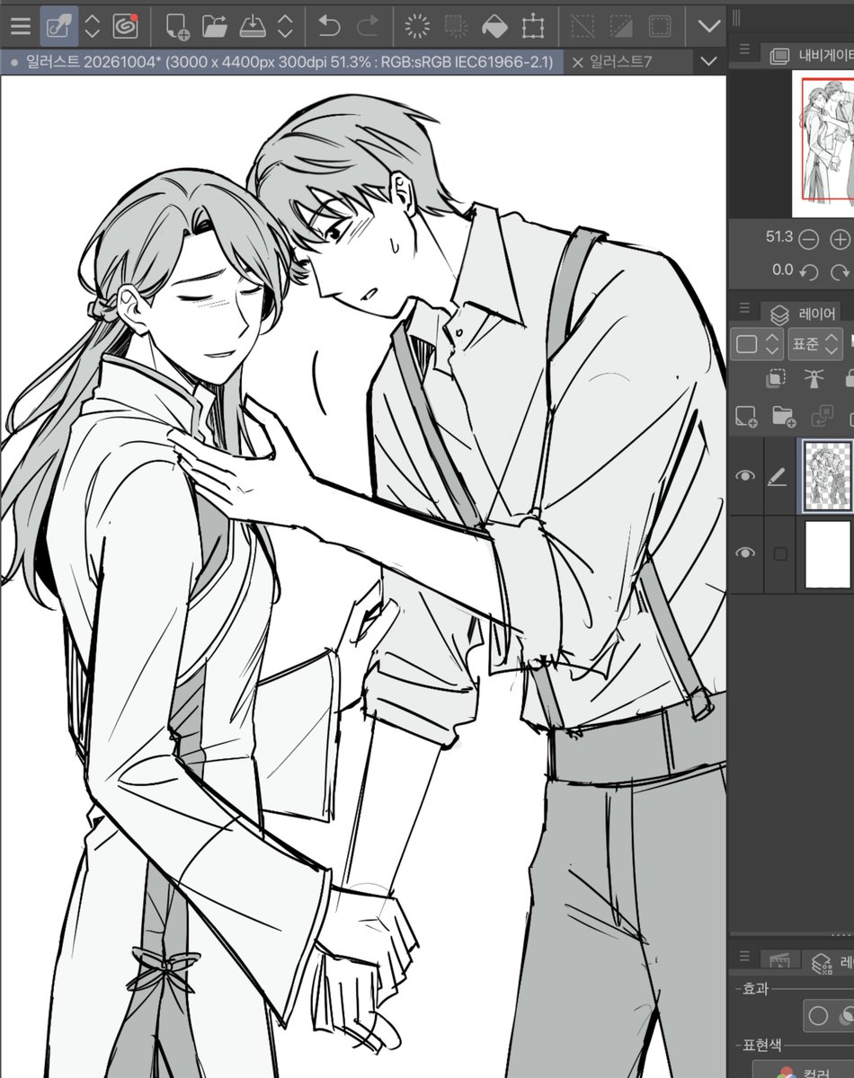The width and height of the screenshot is (854, 1078).
Task: Open the Layer panel hamburger menu
Action: coord(744,308)
